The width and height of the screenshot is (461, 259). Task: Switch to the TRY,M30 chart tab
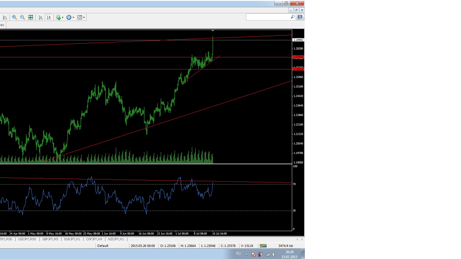click(x=6, y=239)
